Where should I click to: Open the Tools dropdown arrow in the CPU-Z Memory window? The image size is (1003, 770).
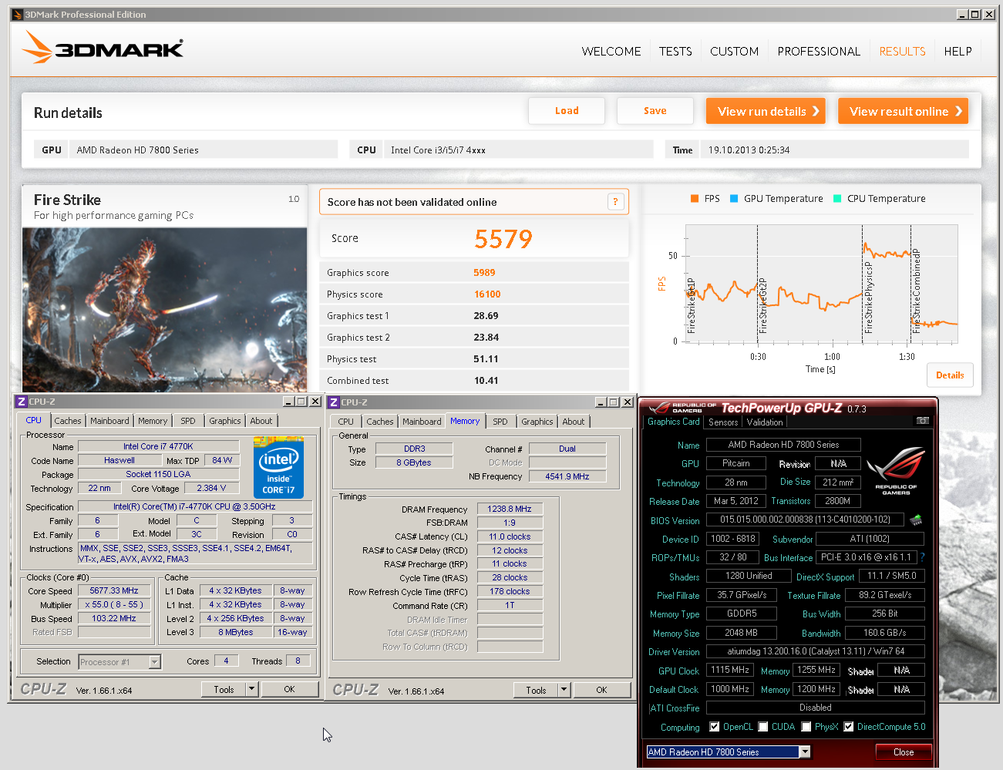click(x=564, y=690)
